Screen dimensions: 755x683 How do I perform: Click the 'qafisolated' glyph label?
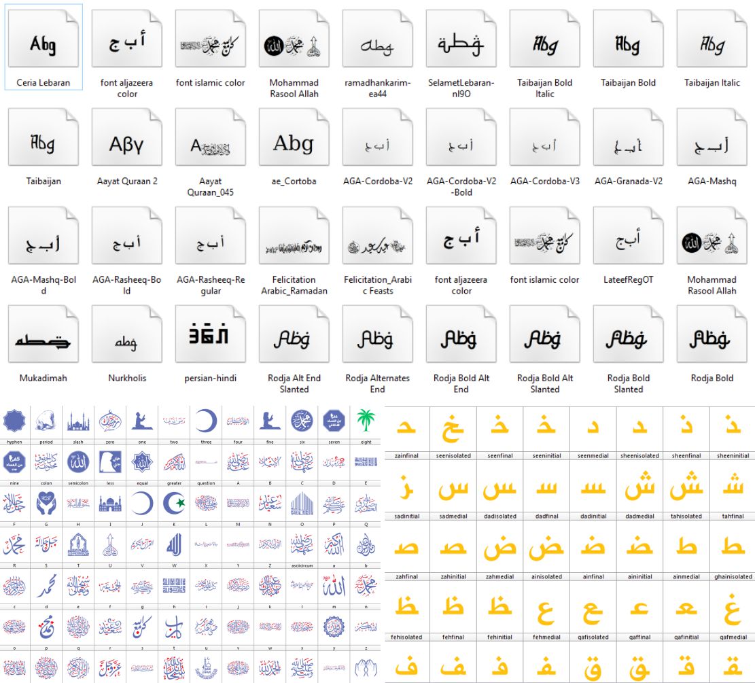pyautogui.click(x=593, y=637)
